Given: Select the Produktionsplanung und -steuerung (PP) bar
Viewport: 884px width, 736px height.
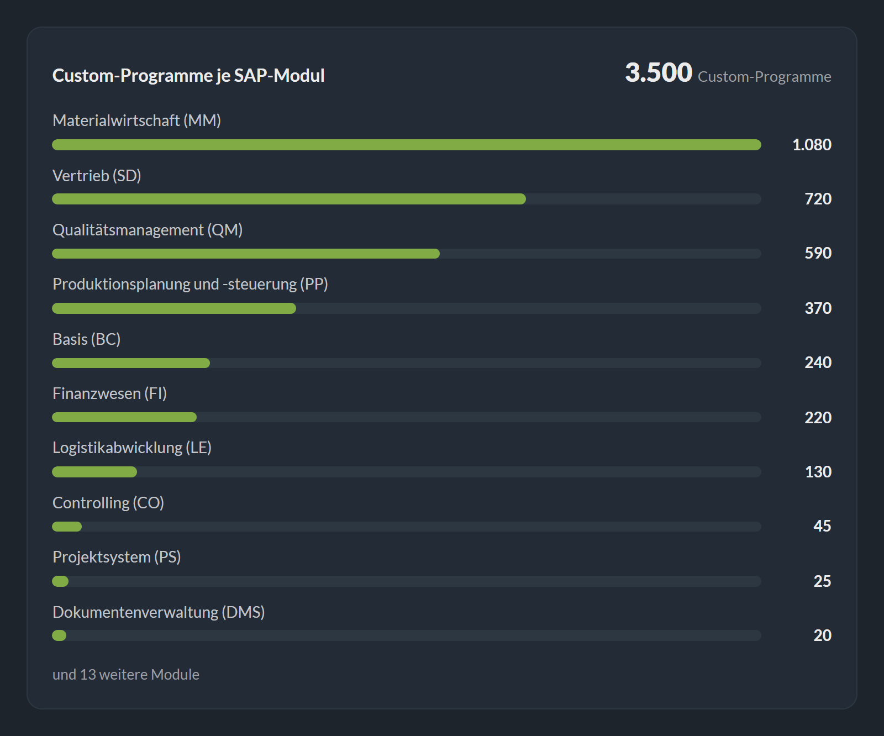Looking at the screenshot, I should (407, 308).
